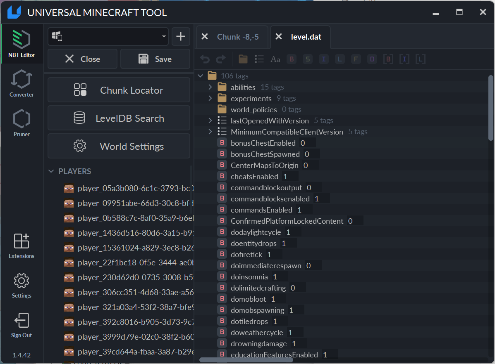Click the commandblockoutput value field
The image size is (495, 364).
pos(313,188)
